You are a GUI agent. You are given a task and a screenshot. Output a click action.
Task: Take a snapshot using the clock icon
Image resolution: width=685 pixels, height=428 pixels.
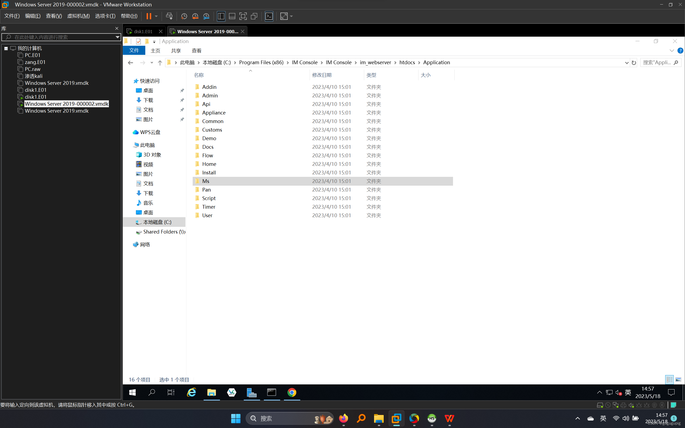[x=184, y=16]
